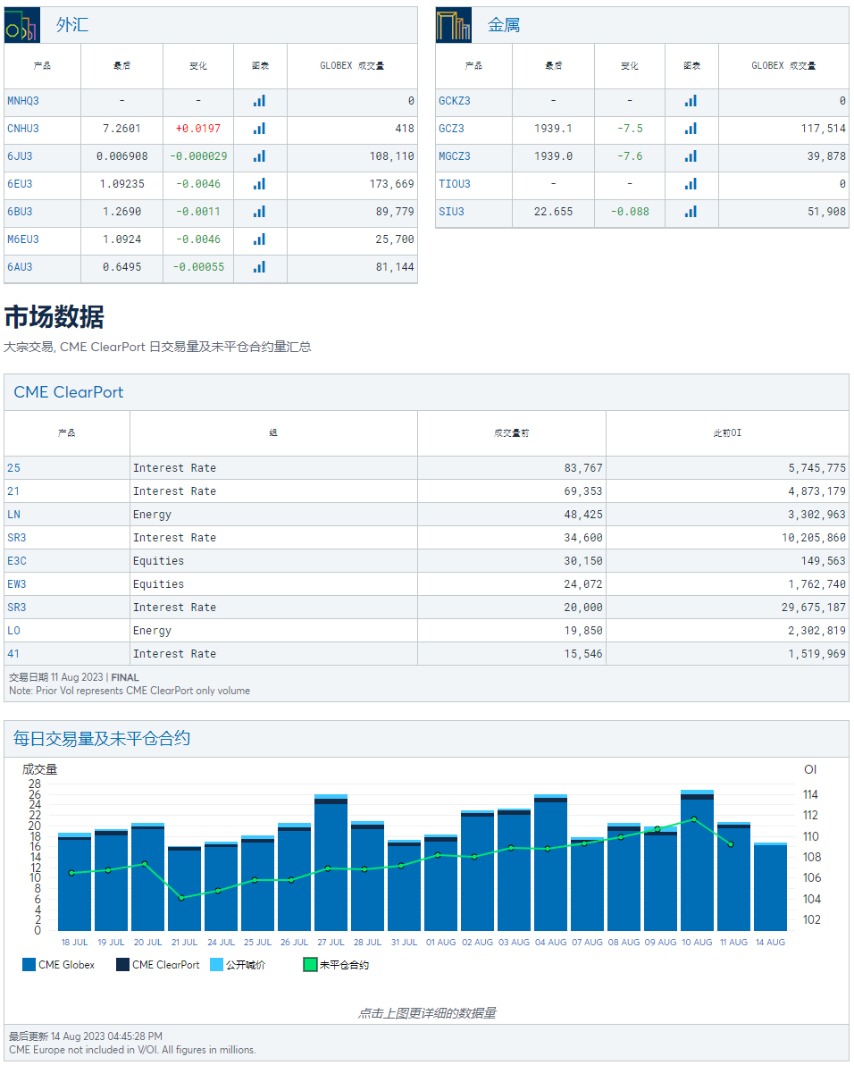Click SIU3 last price 22.655
The width and height of the screenshot is (854, 1065).
click(x=553, y=211)
